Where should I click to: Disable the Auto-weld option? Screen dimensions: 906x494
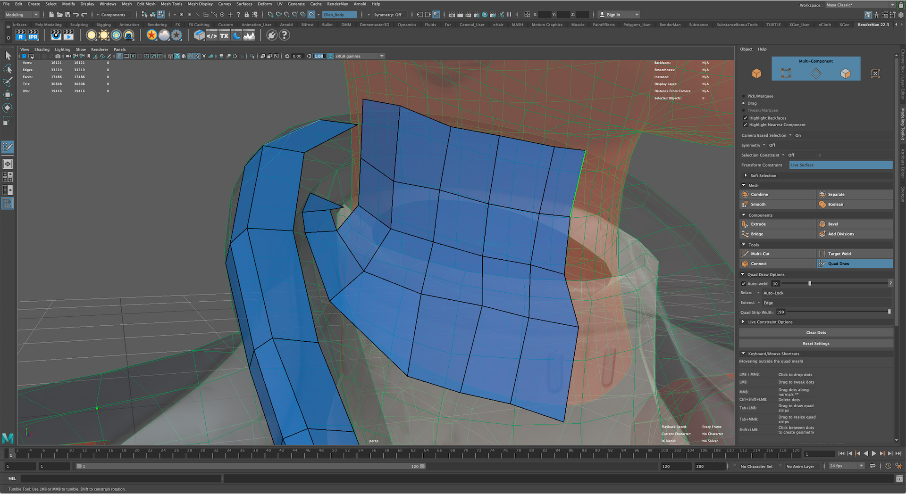(x=744, y=283)
